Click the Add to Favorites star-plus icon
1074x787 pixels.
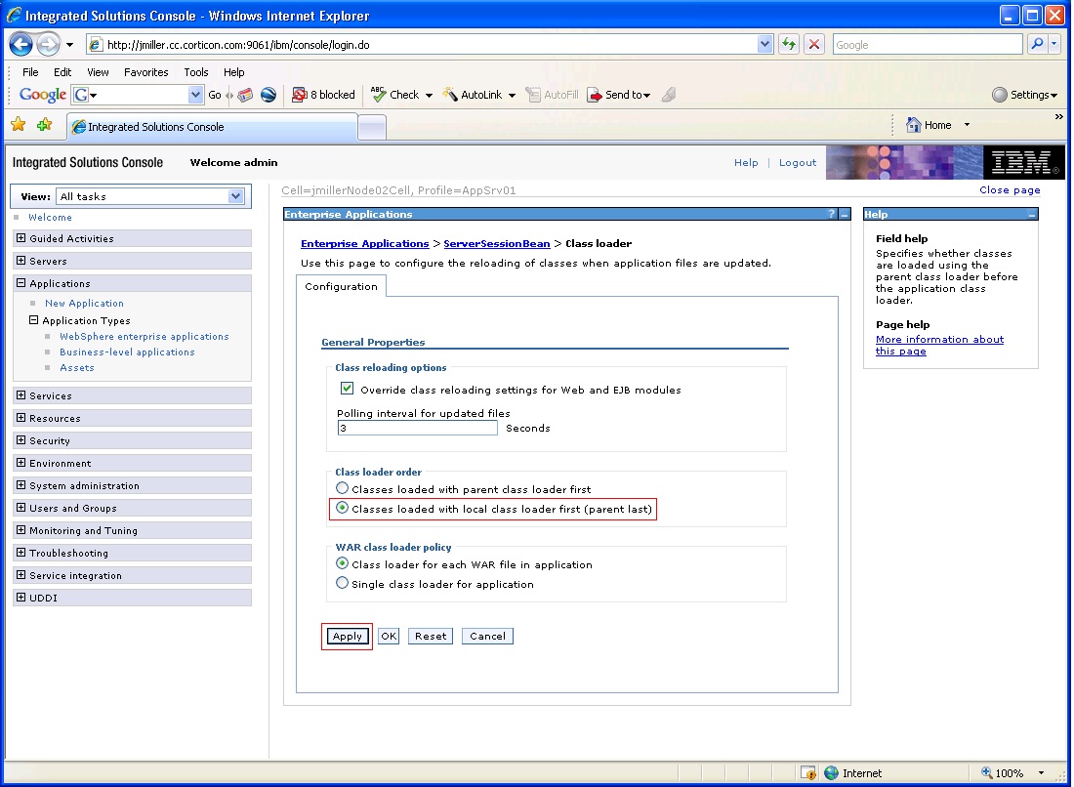coord(45,125)
